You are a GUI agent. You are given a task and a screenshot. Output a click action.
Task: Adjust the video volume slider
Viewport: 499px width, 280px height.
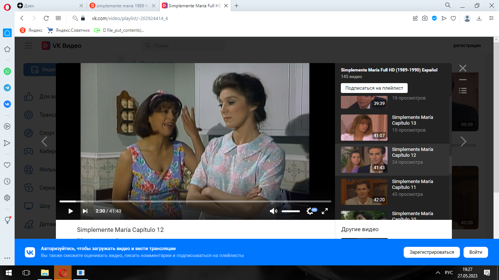coord(291,211)
